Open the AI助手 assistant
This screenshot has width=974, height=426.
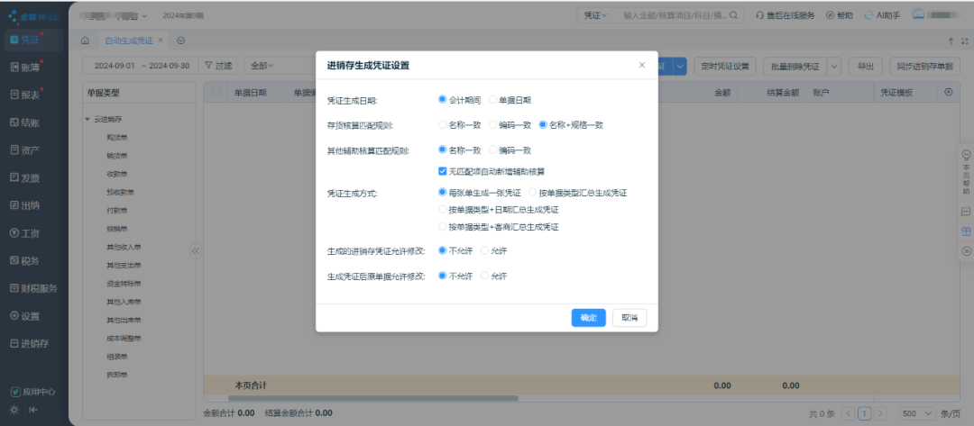882,15
